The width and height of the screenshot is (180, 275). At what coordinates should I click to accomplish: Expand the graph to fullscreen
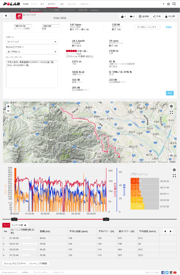pos(174,176)
